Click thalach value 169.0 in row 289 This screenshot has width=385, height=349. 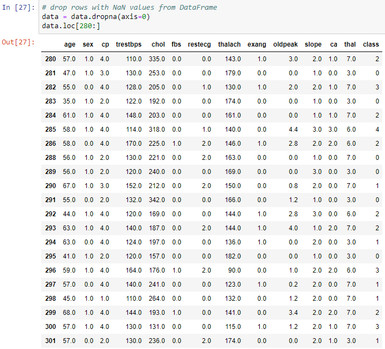(233, 172)
